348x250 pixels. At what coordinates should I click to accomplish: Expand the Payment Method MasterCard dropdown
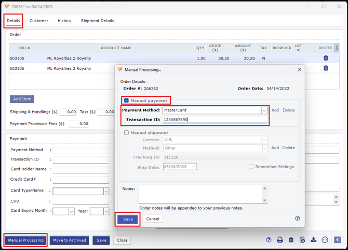coord(264,110)
